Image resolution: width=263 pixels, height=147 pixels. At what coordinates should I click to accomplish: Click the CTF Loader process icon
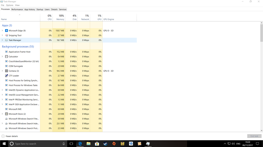pyautogui.click(x=6, y=76)
